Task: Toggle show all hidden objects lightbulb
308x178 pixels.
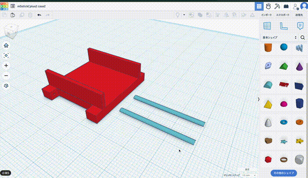Action: click(x=178, y=15)
